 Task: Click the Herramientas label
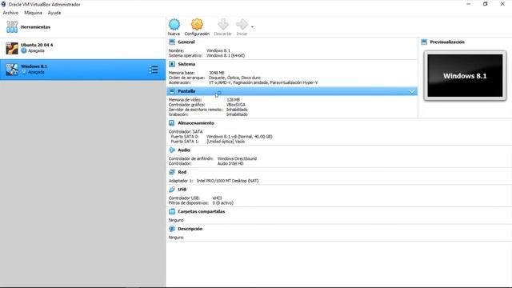(x=35, y=27)
